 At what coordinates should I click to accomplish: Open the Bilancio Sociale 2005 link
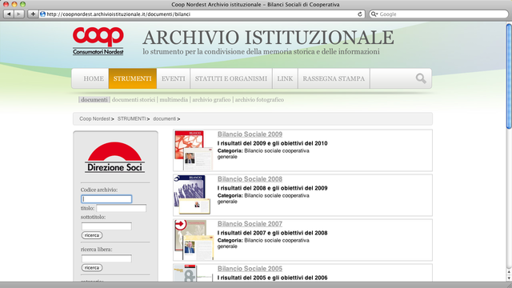(250, 269)
